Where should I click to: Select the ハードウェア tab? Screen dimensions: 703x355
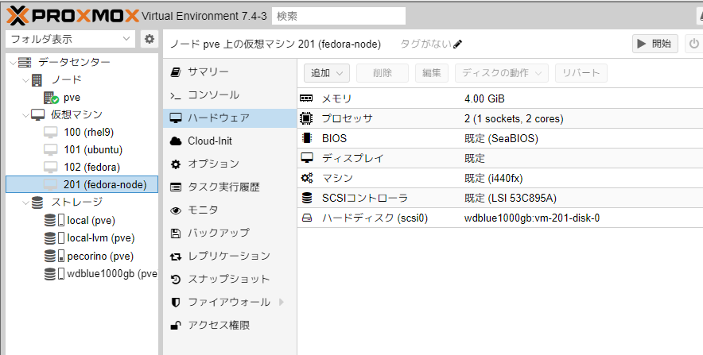point(230,118)
